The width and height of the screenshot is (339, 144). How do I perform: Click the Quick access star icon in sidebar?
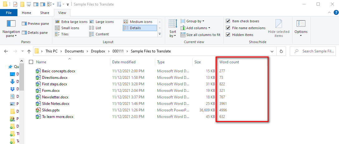10,67
